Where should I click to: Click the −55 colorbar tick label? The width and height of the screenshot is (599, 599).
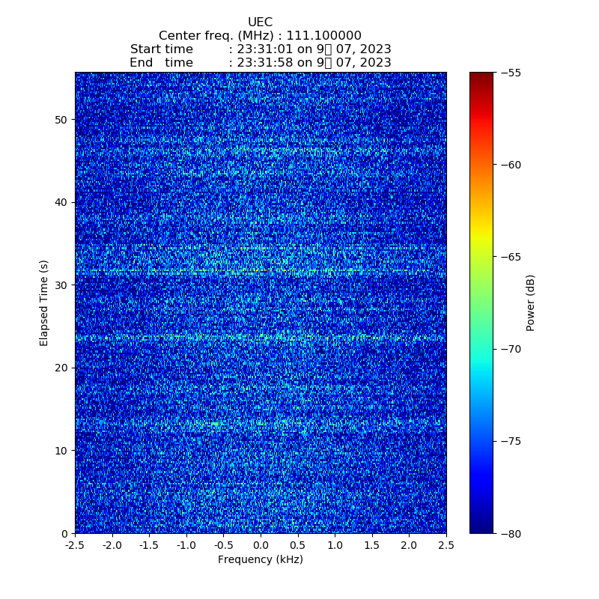point(513,73)
